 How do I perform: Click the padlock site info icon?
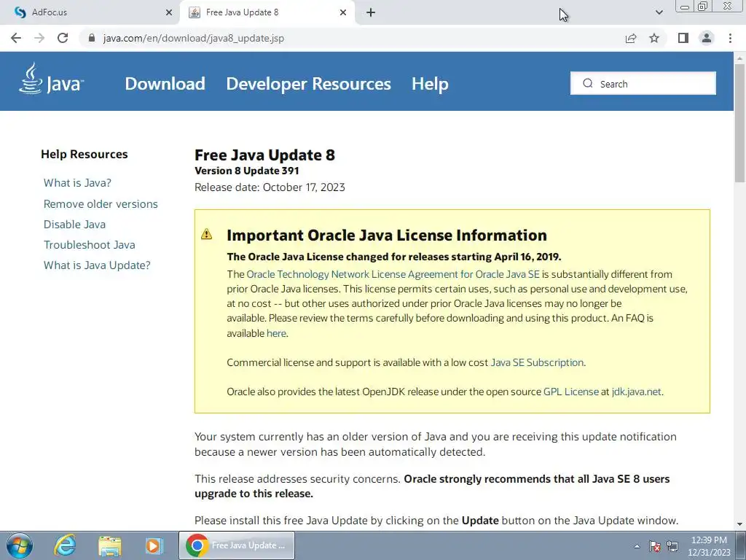coord(92,38)
